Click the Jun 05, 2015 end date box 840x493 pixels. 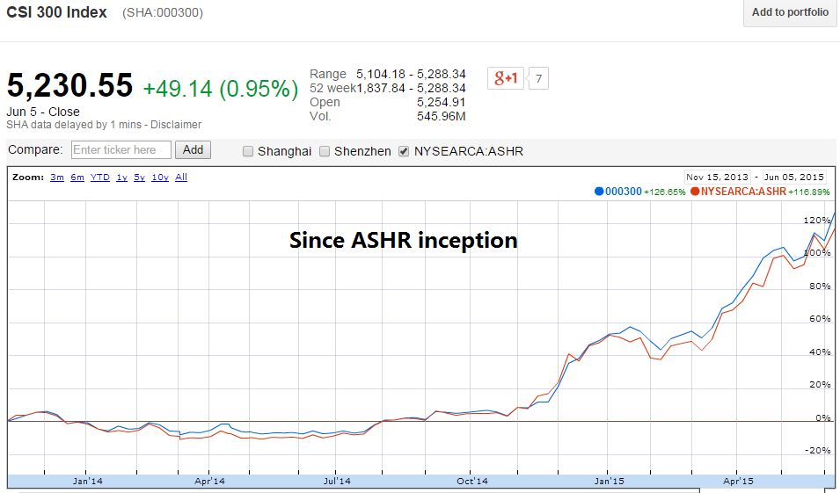[x=795, y=176]
